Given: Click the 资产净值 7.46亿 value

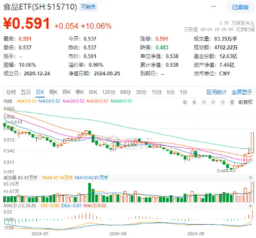Looking at the screenshot, I should 227,65.
